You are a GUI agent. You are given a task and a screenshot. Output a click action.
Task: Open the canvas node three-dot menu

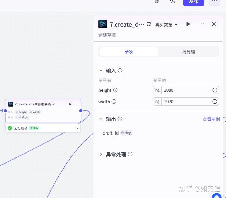tap(76, 104)
